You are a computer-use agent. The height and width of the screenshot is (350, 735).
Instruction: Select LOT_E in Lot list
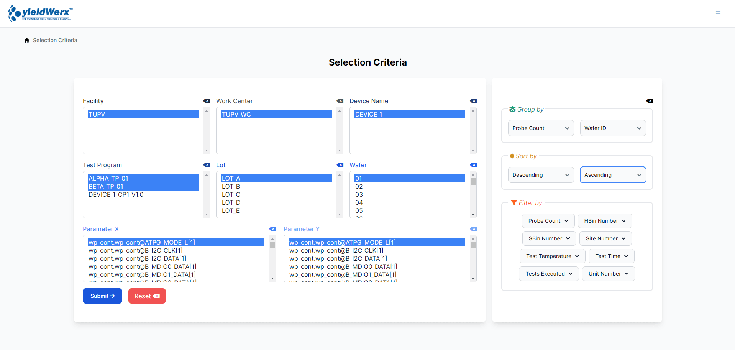[276, 210]
